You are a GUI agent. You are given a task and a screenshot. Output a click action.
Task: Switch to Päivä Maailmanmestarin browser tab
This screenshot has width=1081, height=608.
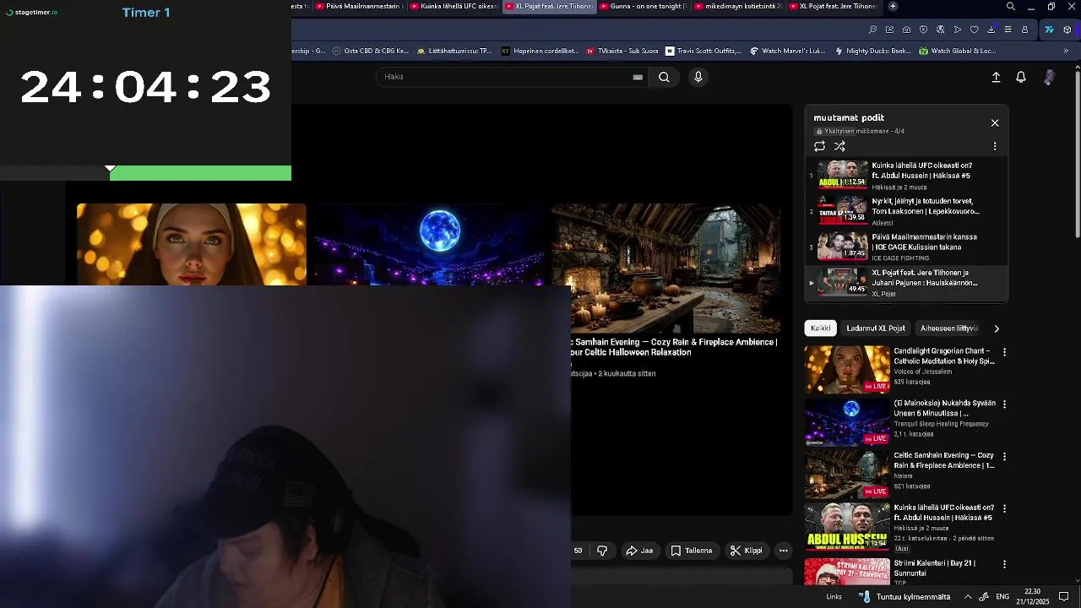click(x=359, y=6)
